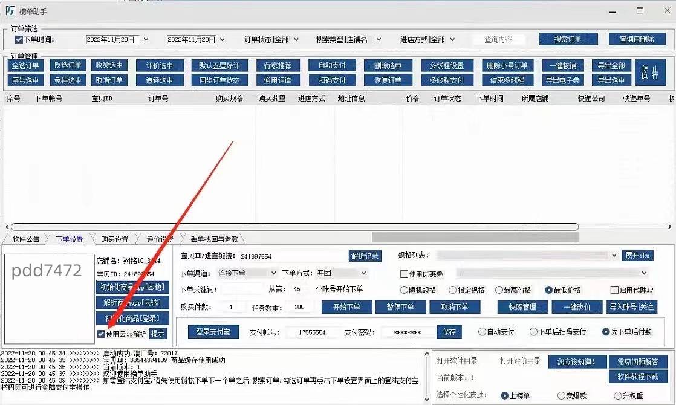
Task: Choose the 卖爆款 skin option
Action: [561, 395]
